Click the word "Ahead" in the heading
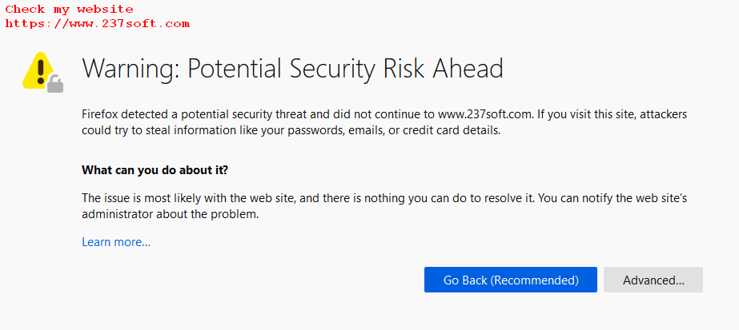 pyautogui.click(x=468, y=69)
